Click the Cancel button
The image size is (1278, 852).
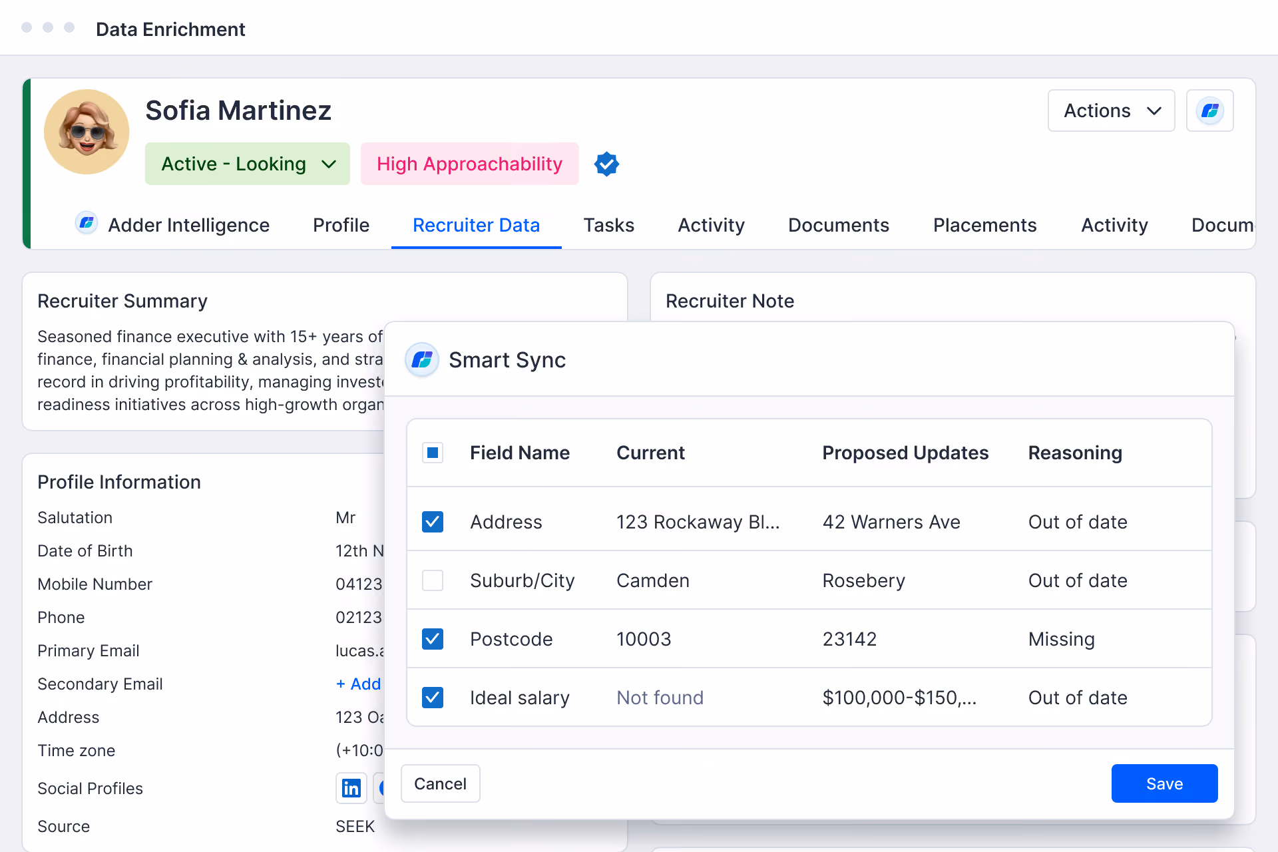pyautogui.click(x=440, y=783)
